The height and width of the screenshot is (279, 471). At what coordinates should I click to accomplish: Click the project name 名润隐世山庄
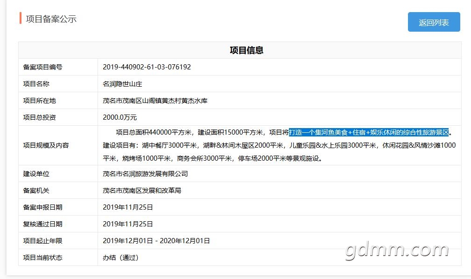122,84
